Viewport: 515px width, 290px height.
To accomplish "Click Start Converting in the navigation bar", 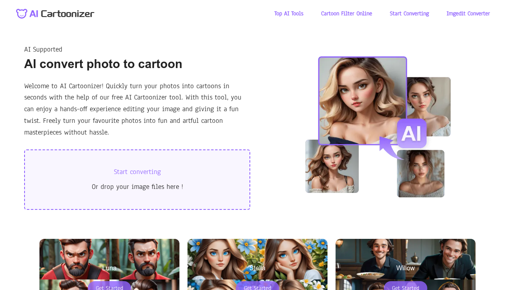I will [409, 12].
